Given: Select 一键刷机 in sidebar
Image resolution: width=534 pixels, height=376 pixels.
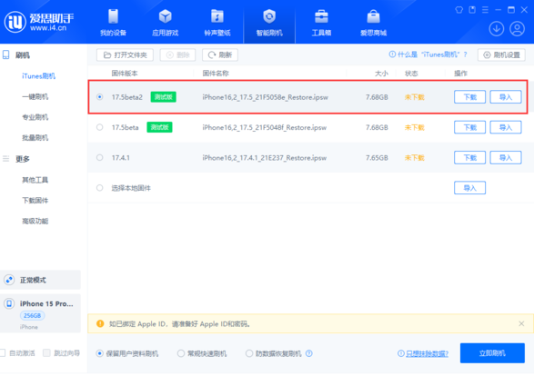Looking at the screenshot, I should (x=35, y=97).
